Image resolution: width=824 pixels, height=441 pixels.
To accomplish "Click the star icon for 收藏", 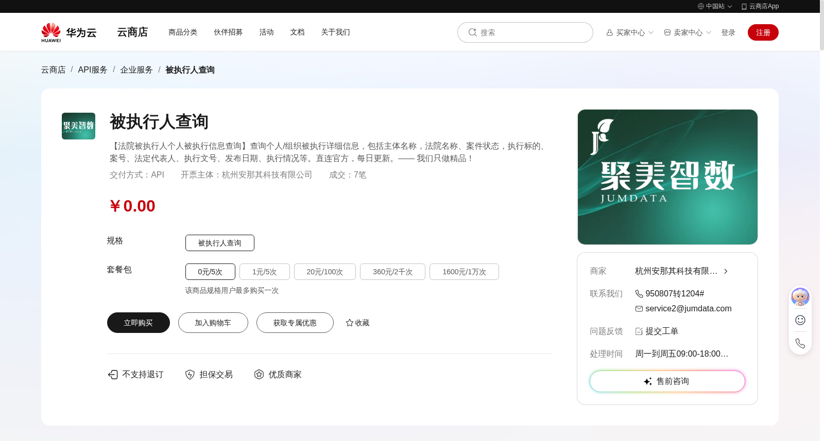I will pyautogui.click(x=350, y=323).
